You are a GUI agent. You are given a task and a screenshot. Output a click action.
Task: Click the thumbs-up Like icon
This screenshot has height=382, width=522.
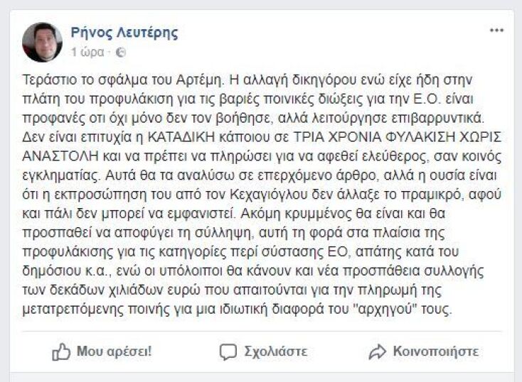tap(61, 351)
